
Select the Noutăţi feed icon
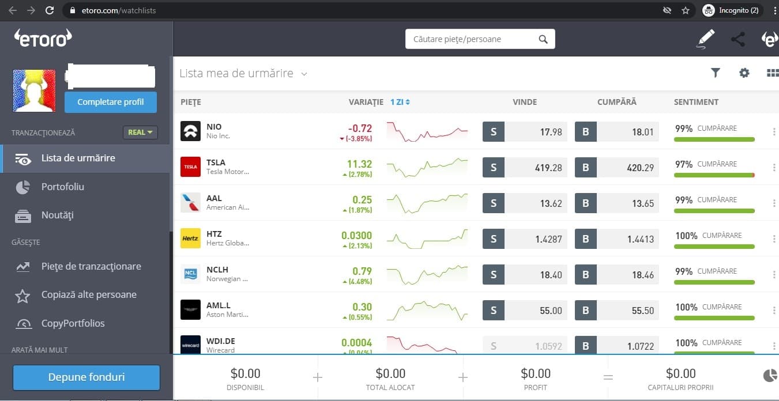click(x=22, y=215)
